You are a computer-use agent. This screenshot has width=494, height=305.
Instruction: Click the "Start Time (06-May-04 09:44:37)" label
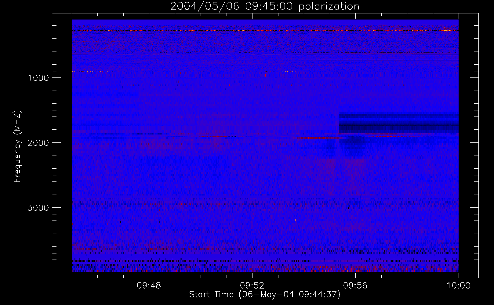pyautogui.click(x=265, y=295)
